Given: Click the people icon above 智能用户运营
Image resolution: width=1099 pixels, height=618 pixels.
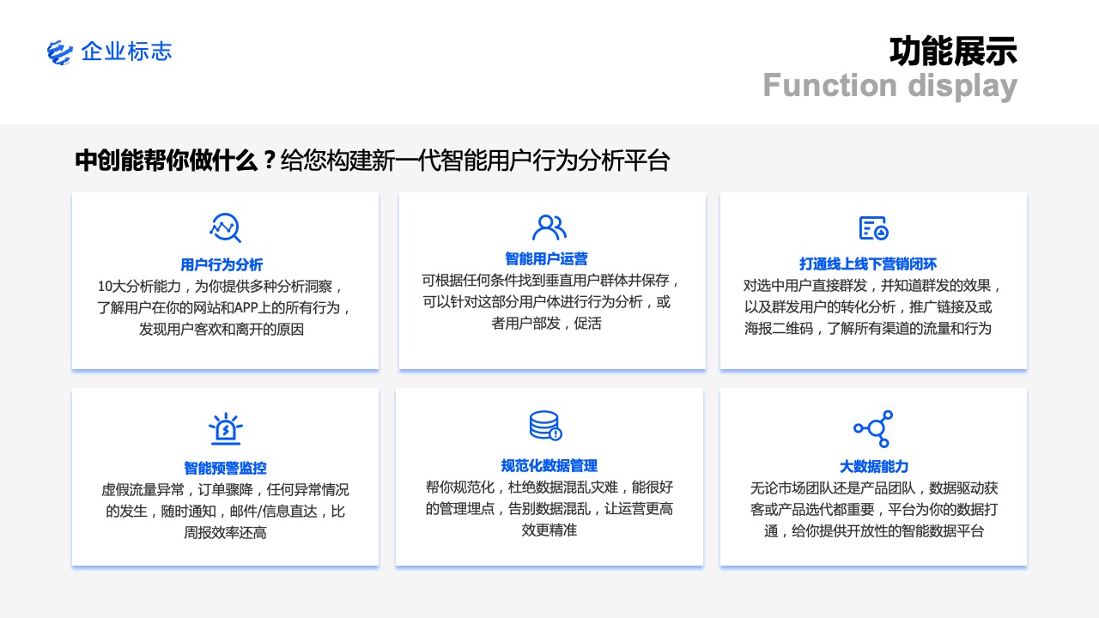Looking at the screenshot, I should coord(549,227).
